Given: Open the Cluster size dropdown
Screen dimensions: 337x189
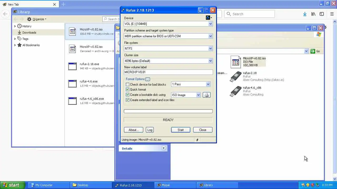Looking at the screenshot, I should click(x=168, y=61).
